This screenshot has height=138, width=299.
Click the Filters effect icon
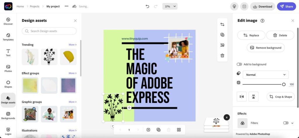point(242,123)
